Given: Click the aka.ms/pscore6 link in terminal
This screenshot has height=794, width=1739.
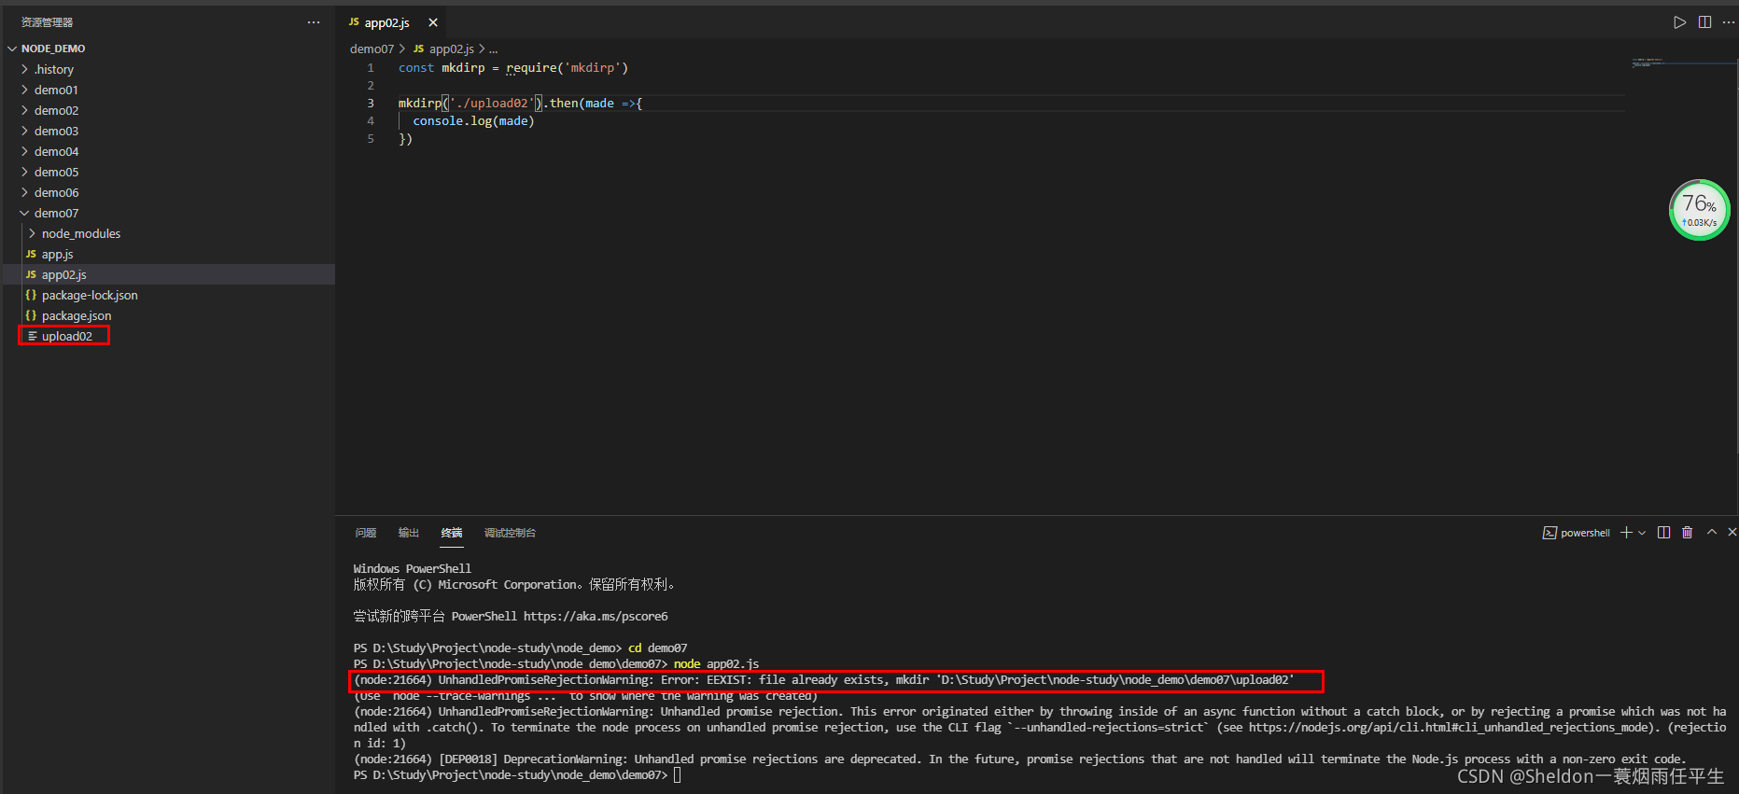Looking at the screenshot, I should [x=596, y=616].
